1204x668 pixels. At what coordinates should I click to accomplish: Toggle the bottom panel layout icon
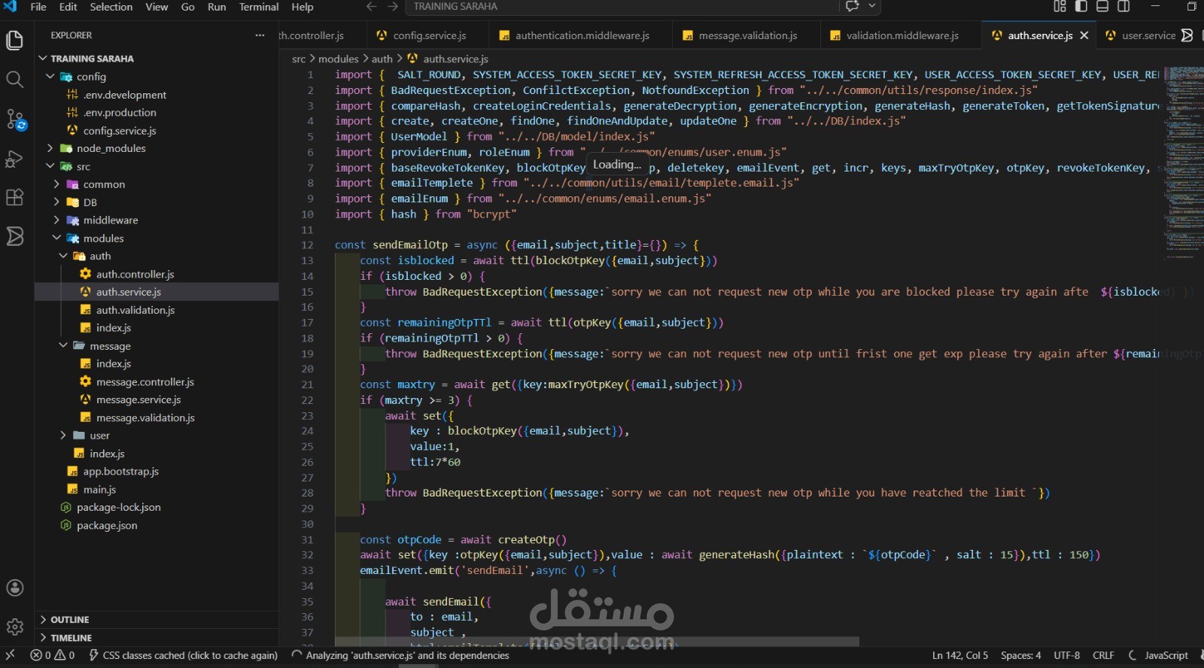point(1102,7)
